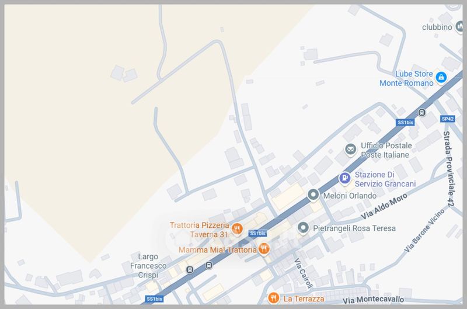This screenshot has height=309, width=467.
Task: Click the Via Cairoli street label
Action: click(x=304, y=273)
